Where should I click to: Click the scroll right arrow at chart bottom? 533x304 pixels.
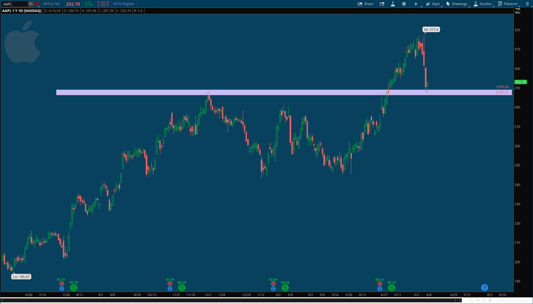coord(460,300)
